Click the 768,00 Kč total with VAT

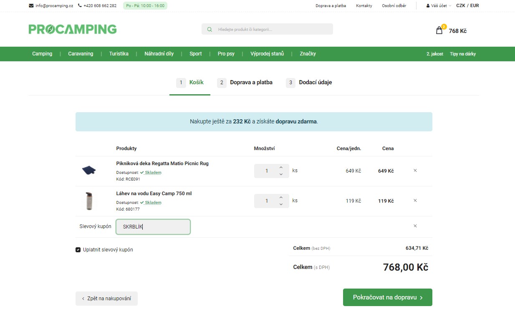point(406,267)
